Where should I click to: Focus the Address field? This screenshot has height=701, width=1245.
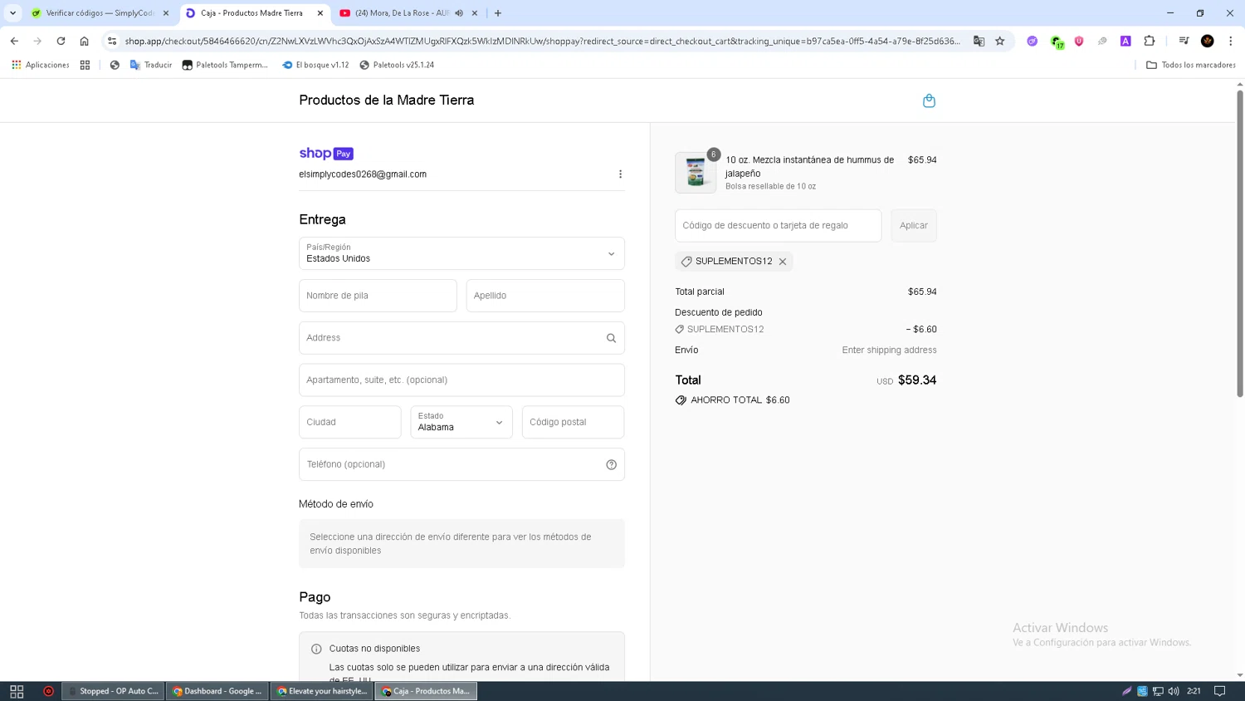[x=461, y=338]
